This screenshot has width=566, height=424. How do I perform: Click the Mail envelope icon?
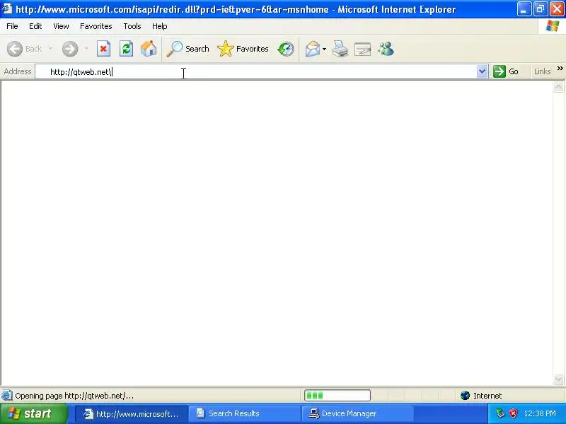(312, 49)
